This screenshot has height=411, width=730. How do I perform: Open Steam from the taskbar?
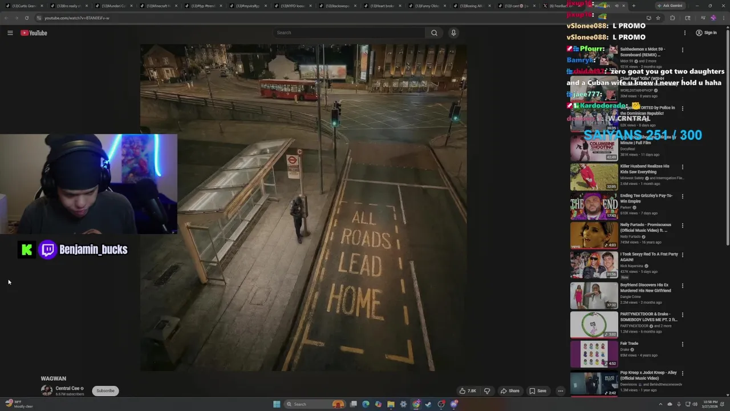click(428, 404)
